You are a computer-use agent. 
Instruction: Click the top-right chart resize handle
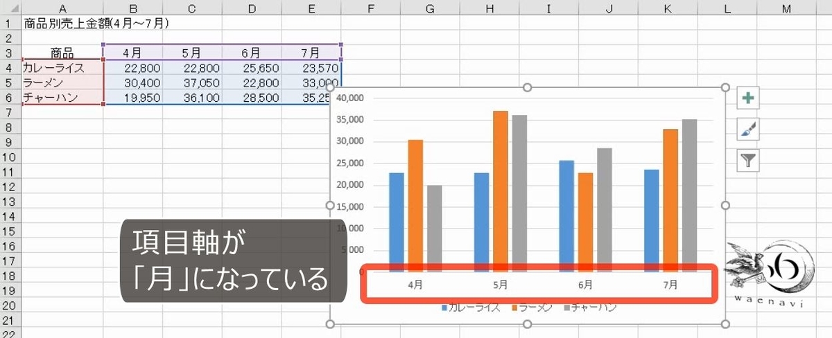726,87
